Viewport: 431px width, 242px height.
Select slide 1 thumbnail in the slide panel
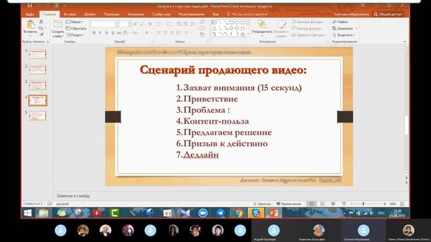tap(38, 54)
